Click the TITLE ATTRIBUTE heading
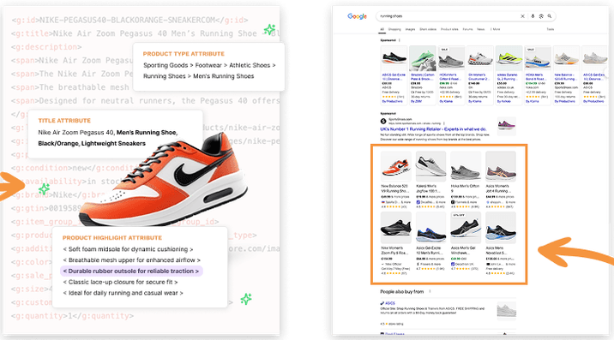This screenshot has width=614, height=340. (x=64, y=121)
